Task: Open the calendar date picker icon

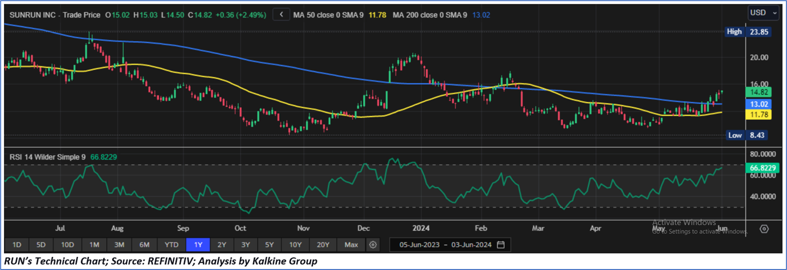Action: click(501, 245)
